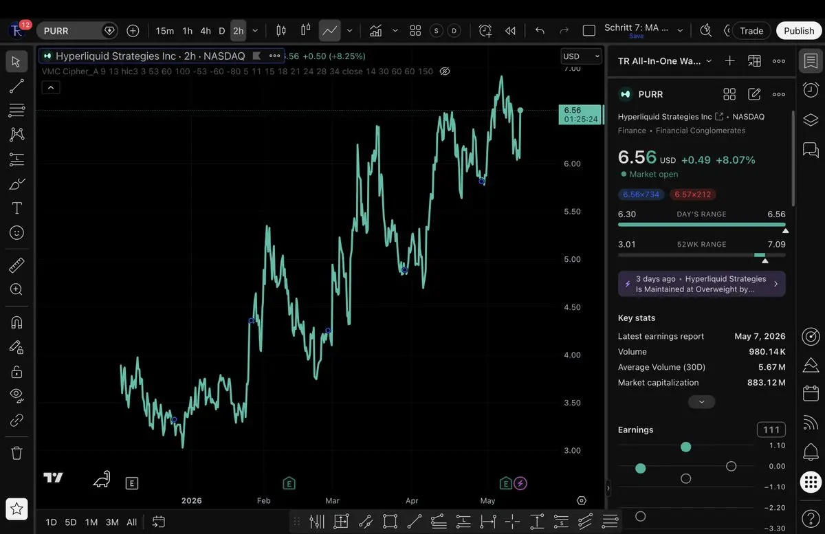Toggle VMC Cipher_A indicator visibility
The width and height of the screenshot is (825, 534).
click(x=445, y=71)
